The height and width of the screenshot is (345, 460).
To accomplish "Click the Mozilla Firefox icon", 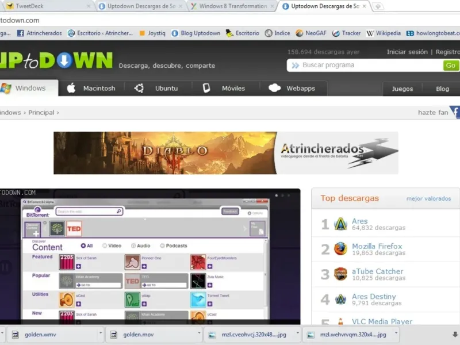I will (x=340, y=249).
